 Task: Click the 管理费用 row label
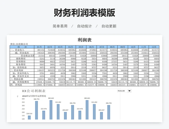(22, 61)
